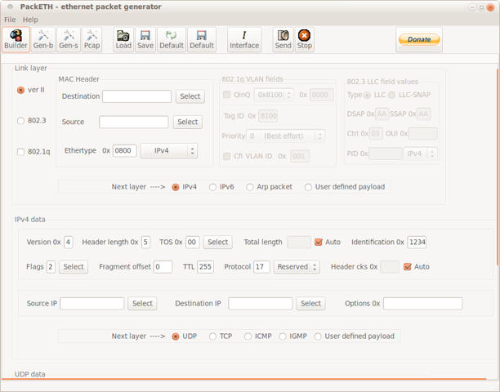The image size is (500, 392).
Task: Open the File menu
Action: pos(10,20)
